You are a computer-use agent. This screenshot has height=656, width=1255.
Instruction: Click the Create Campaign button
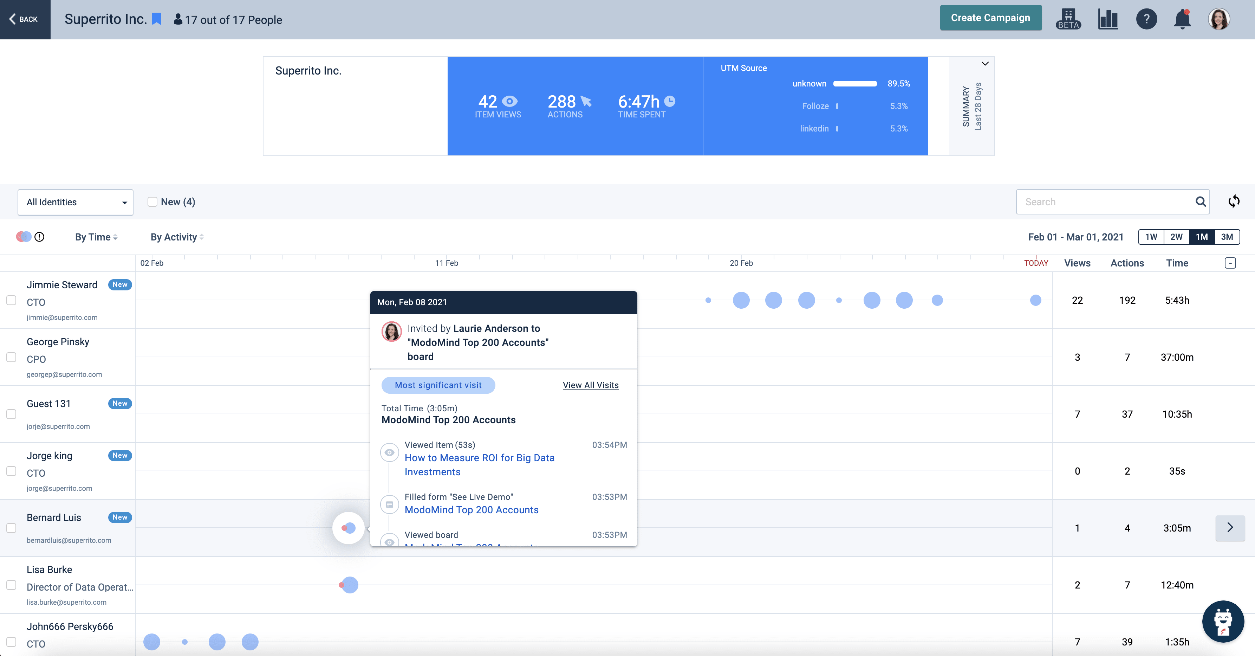coord(990,18)
